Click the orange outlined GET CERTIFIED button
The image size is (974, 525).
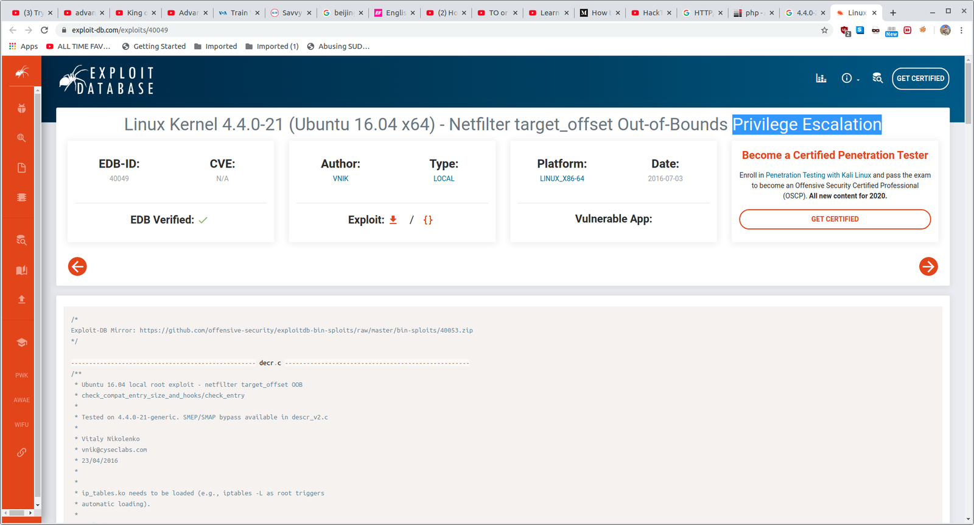[835, 219]
